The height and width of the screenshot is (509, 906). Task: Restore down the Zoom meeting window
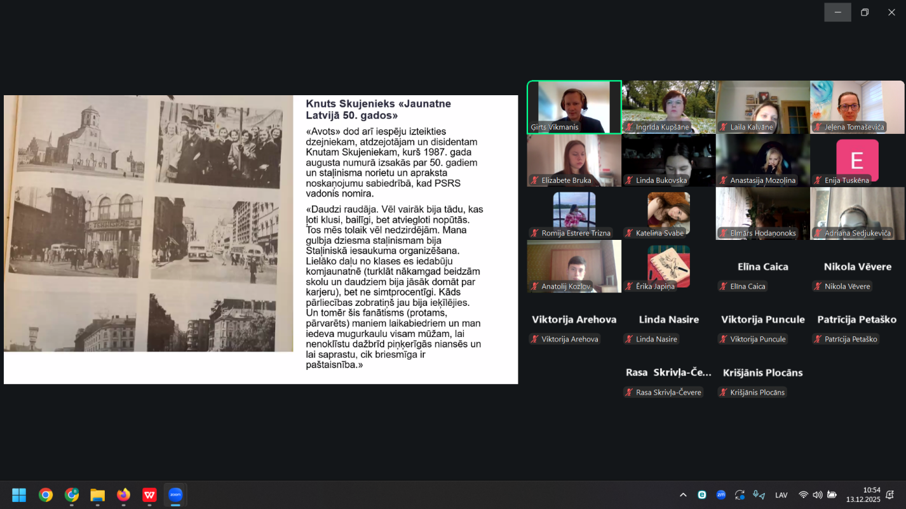[x=865, y=12]
